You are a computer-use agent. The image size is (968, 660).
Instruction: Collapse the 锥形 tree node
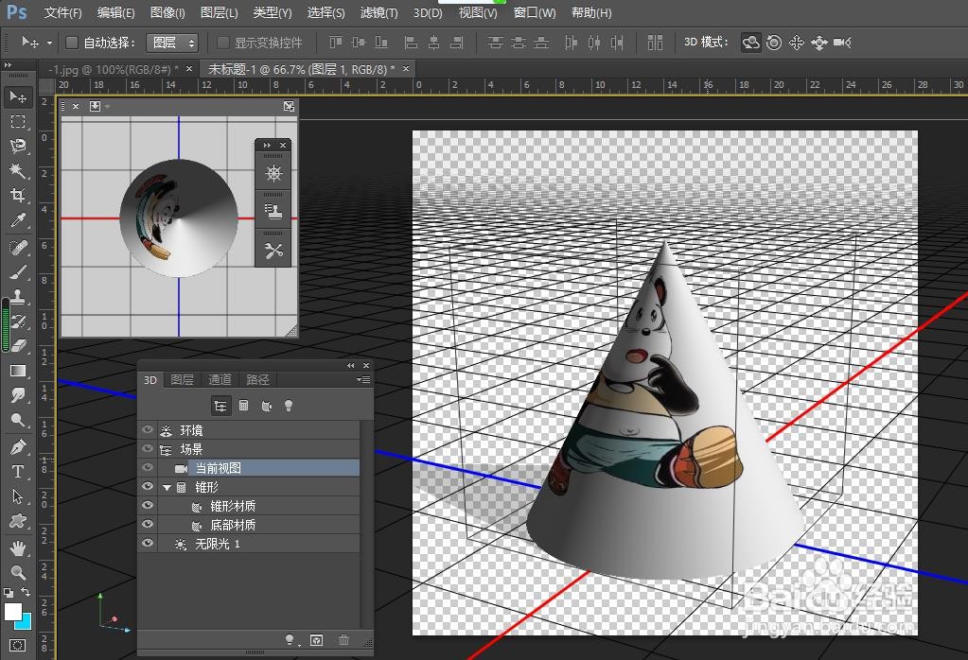(x=167, y=487)
